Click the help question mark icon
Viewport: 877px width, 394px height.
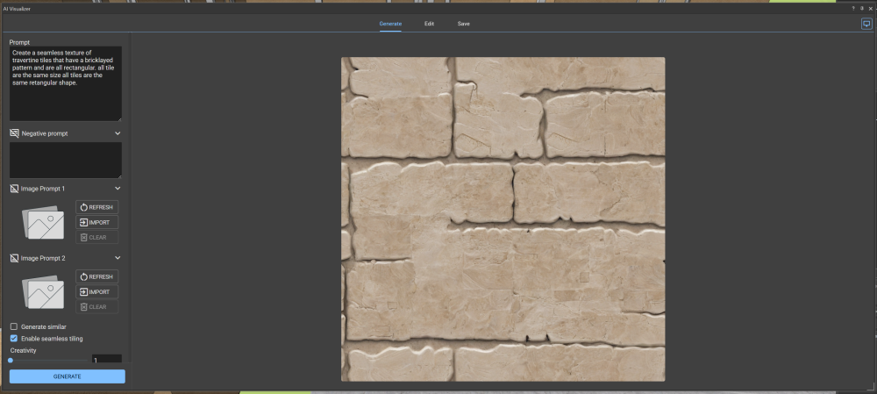[x=852, y=8]
